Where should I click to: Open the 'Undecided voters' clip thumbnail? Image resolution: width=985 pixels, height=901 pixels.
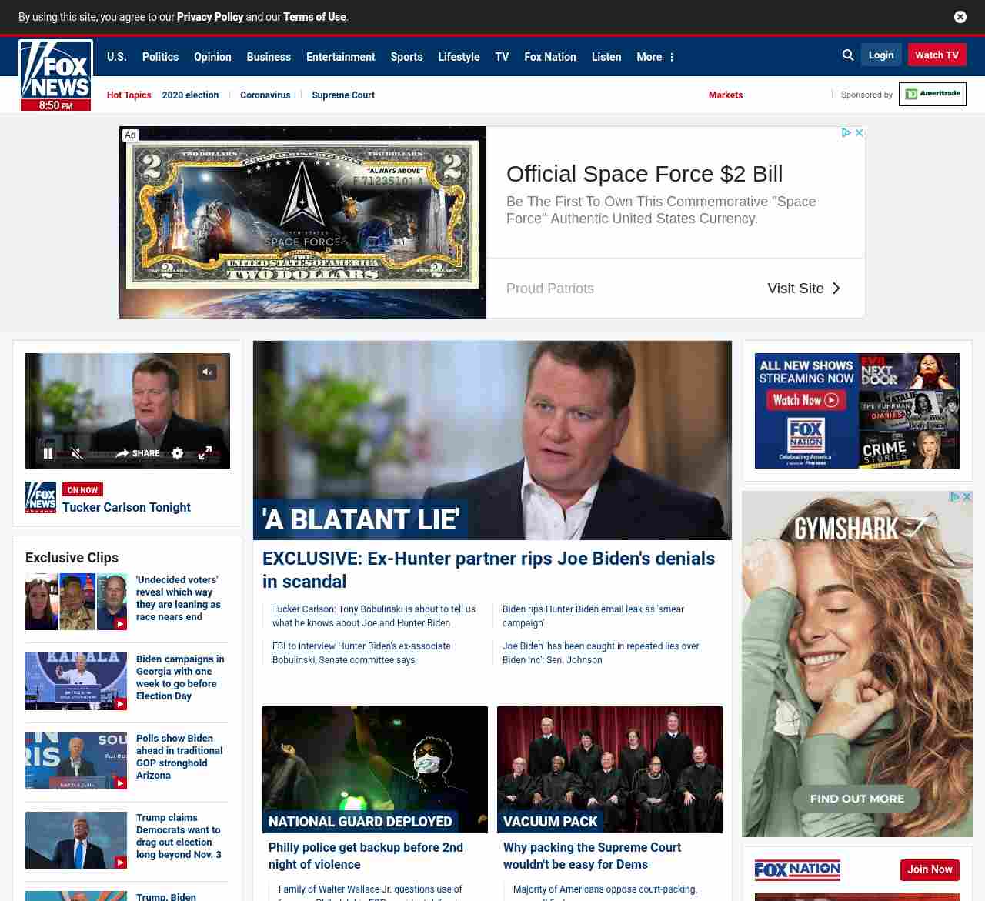coord(76,602)
